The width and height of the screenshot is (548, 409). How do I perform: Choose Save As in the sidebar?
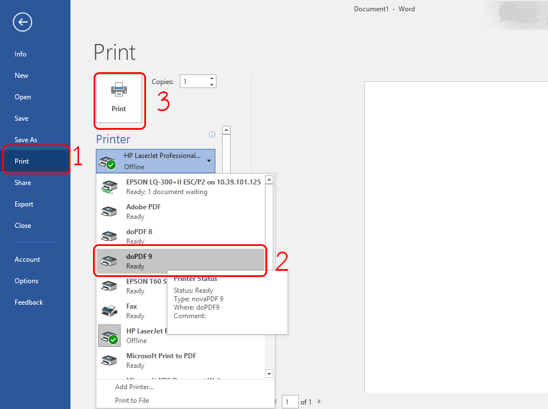tap(26, 139)
